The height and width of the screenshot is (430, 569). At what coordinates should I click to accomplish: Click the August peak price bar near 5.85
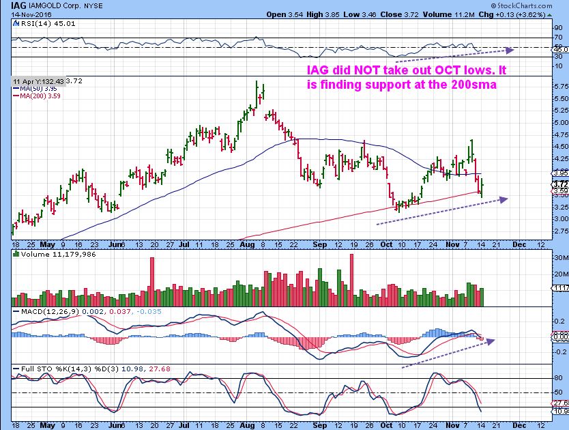coord(257,94)
